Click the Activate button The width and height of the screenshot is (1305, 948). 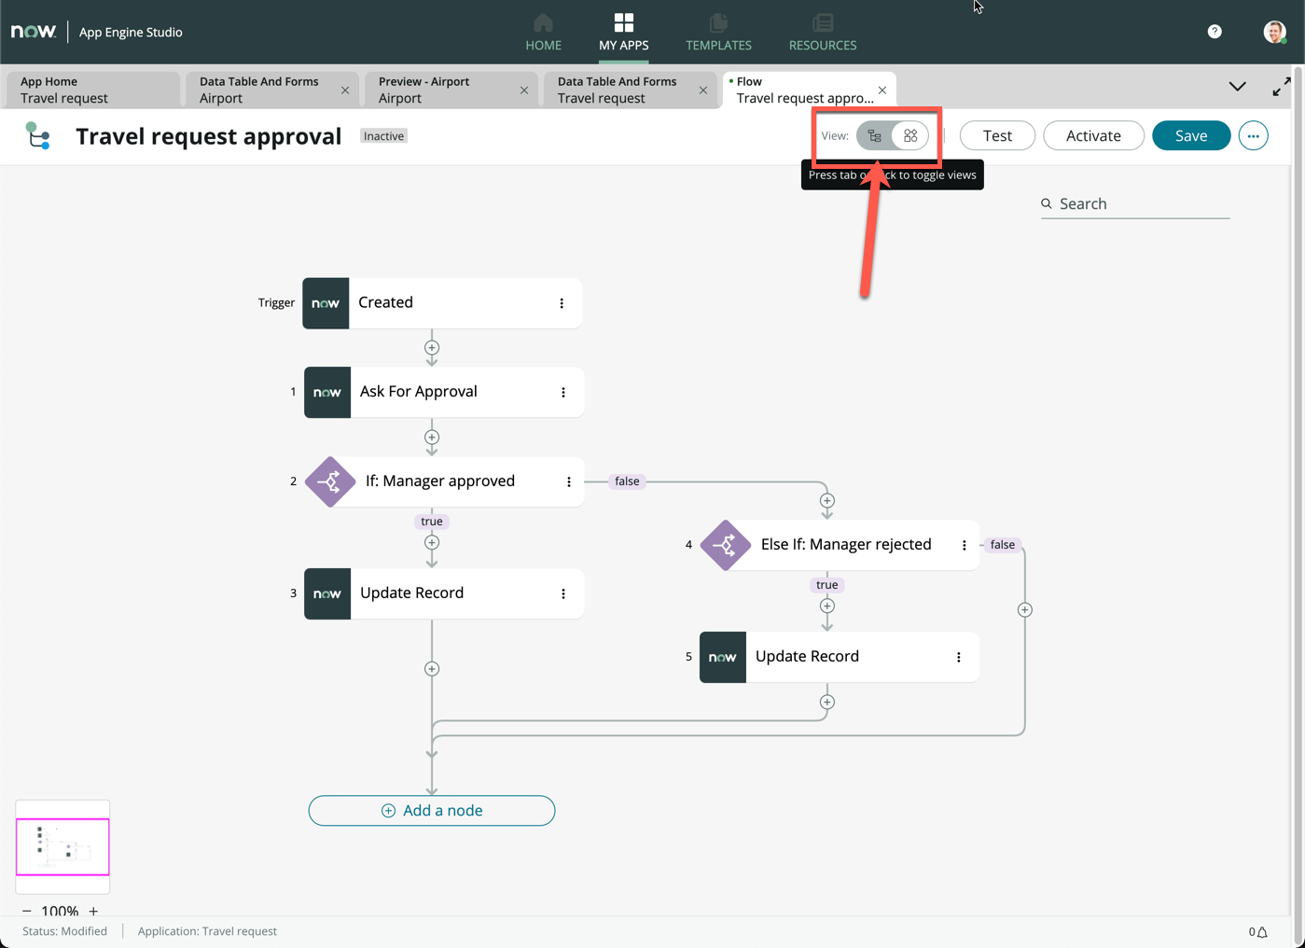(1093, 135)
